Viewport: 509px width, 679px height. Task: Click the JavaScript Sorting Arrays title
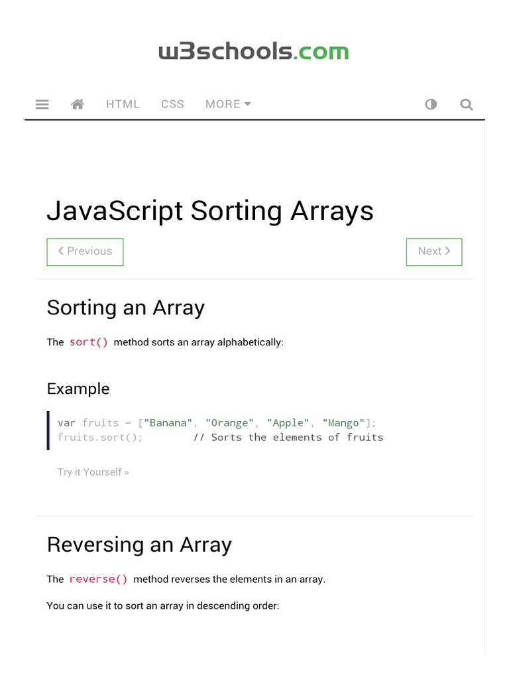(210, 211)
